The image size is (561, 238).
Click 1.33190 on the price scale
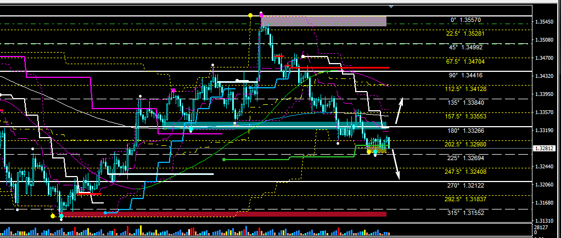pos(544,131)
